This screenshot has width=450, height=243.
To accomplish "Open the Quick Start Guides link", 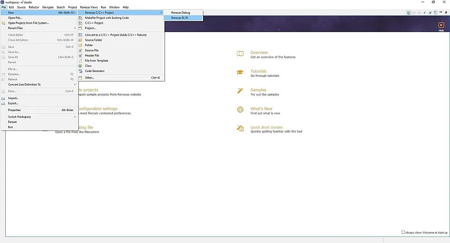I will point(266,127).
